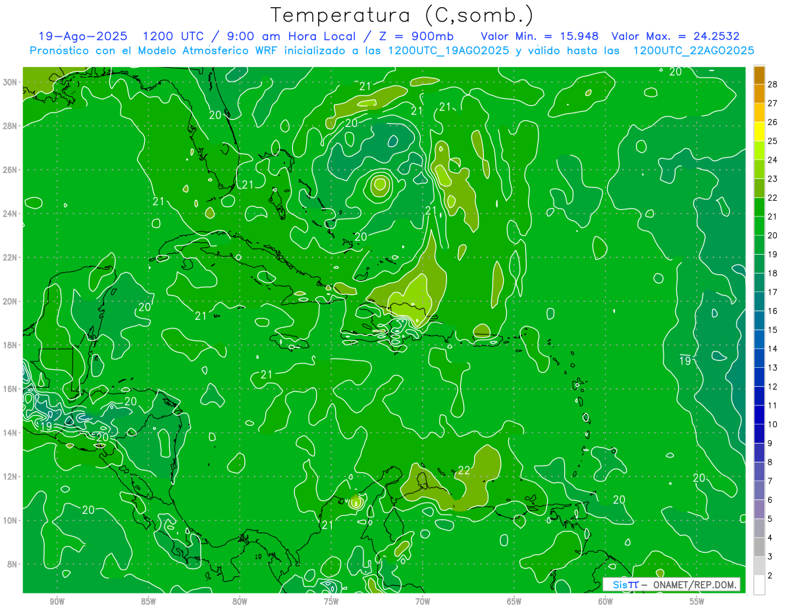
Task: Click the legend scale value "13"
Action: [772, 368]
